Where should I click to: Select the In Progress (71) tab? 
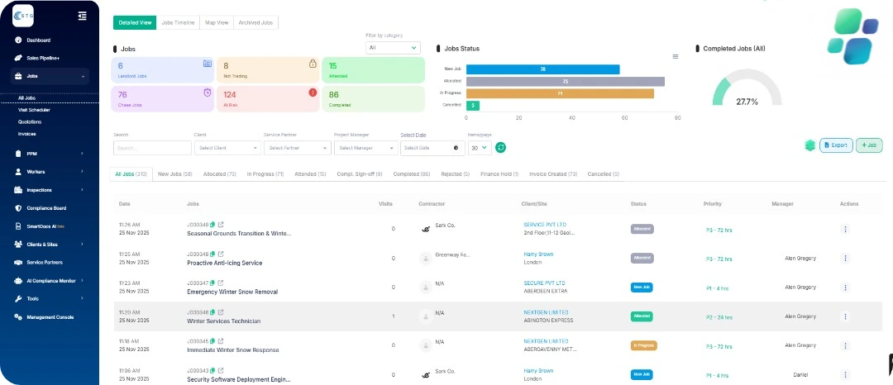[265, 174]
